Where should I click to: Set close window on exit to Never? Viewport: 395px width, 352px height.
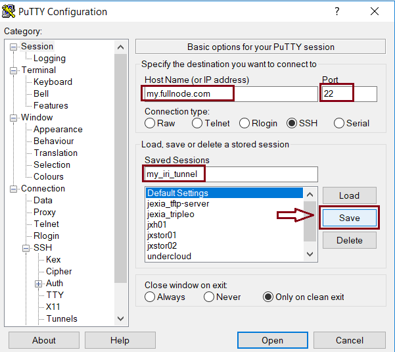(209, 297)
